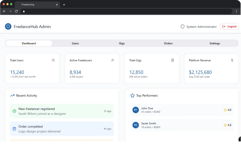Screen dimensions: 241x152
Task: Close the Freelancing browser tab
Action: [57, 5]
